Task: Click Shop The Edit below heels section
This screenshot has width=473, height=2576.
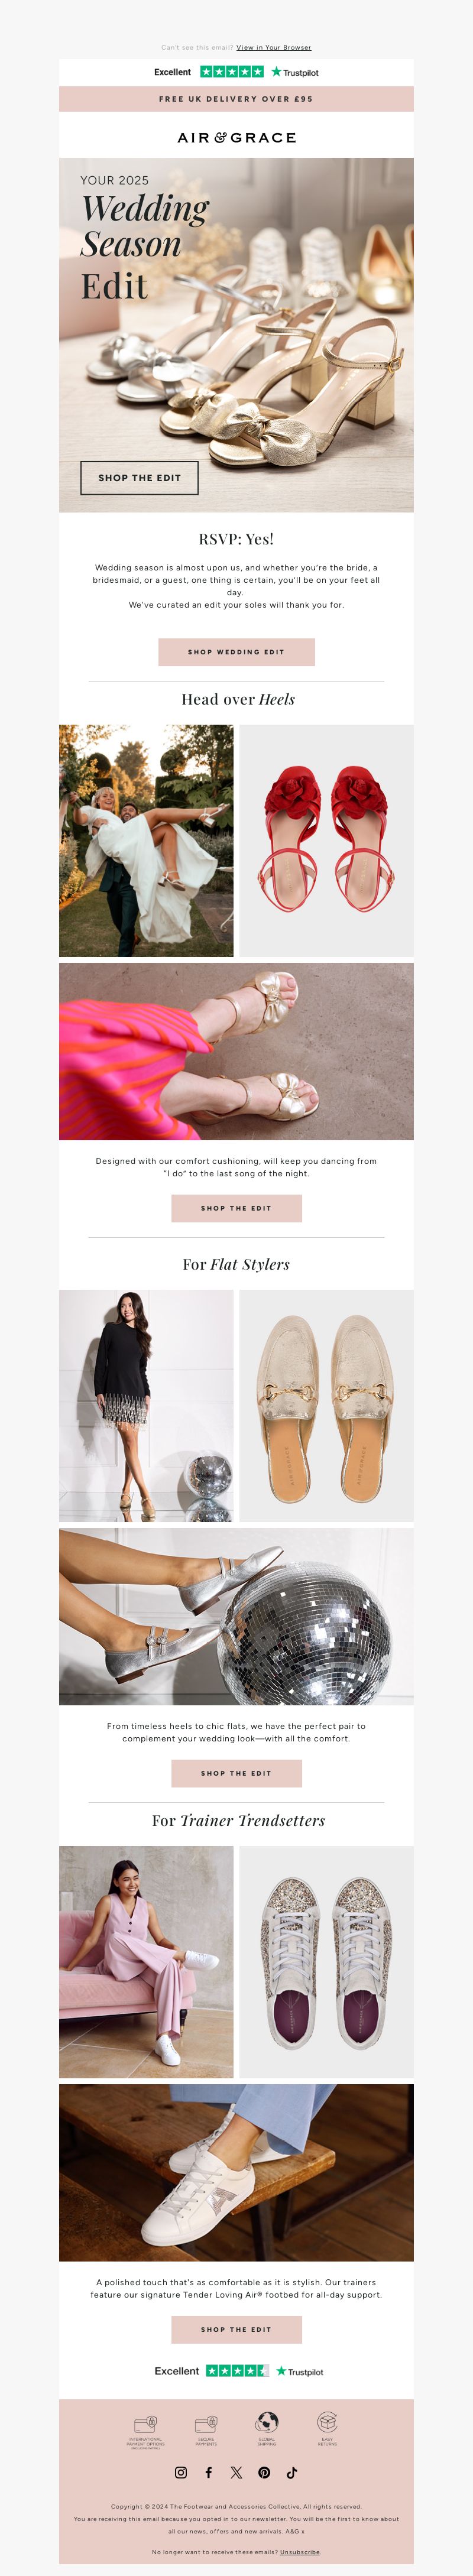Action: tap(236, 1208)
